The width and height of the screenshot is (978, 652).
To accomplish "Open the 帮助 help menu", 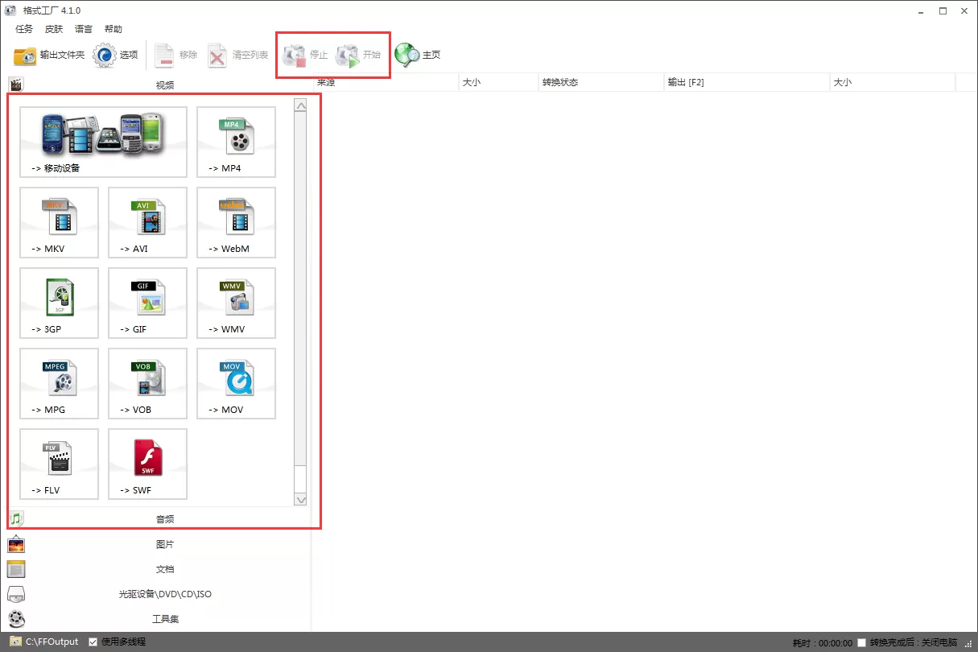I will coord(113,29).
